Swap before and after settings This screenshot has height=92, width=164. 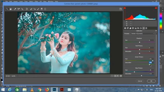(x=115, y=76)
